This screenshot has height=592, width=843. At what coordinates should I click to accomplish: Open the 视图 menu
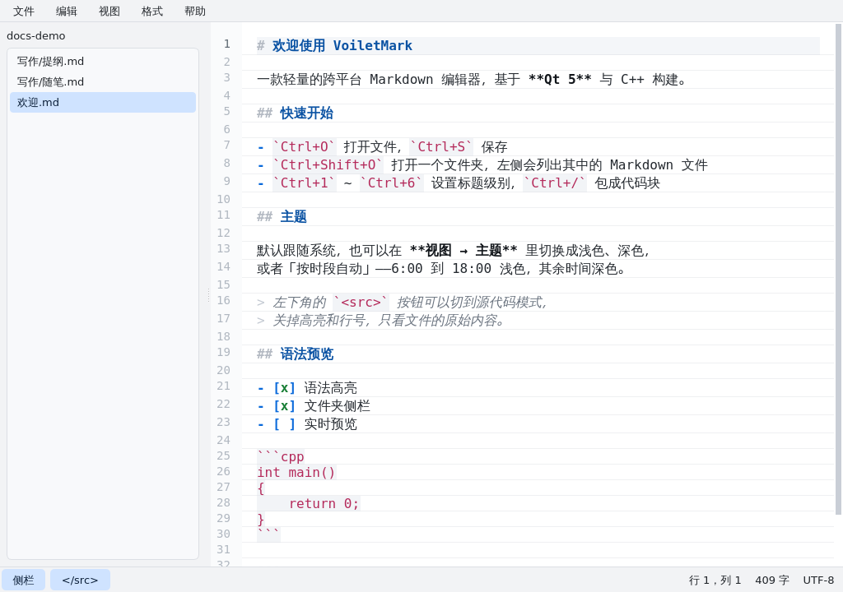click(109, 12)
